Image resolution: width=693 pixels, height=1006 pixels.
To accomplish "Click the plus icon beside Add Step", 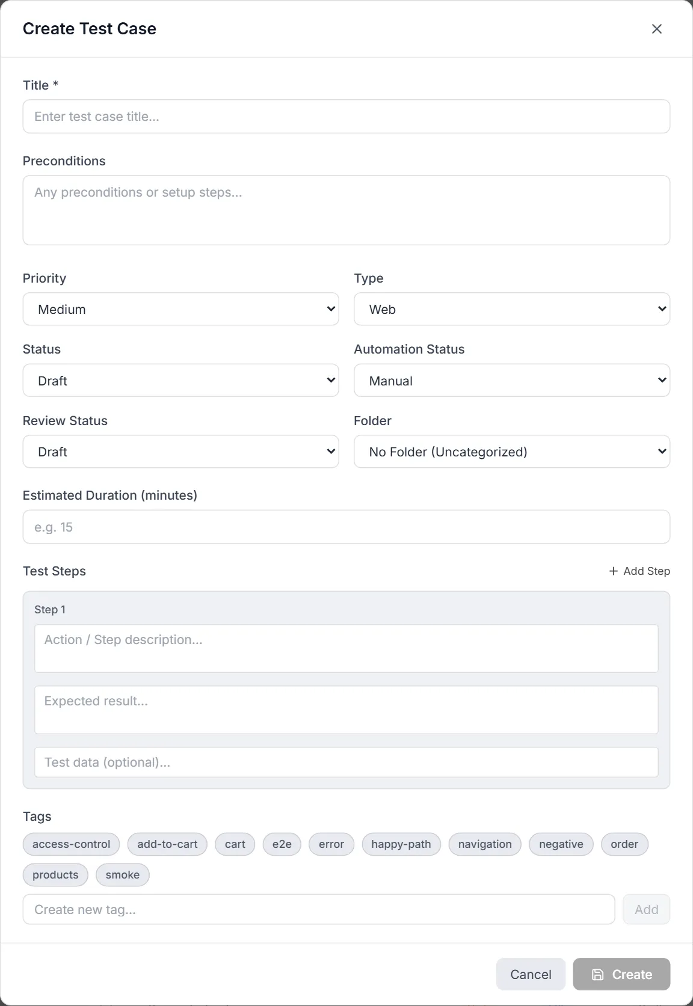I will point(614,571).
